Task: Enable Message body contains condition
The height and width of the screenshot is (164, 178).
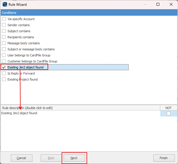Action: [x=4, y=43]
